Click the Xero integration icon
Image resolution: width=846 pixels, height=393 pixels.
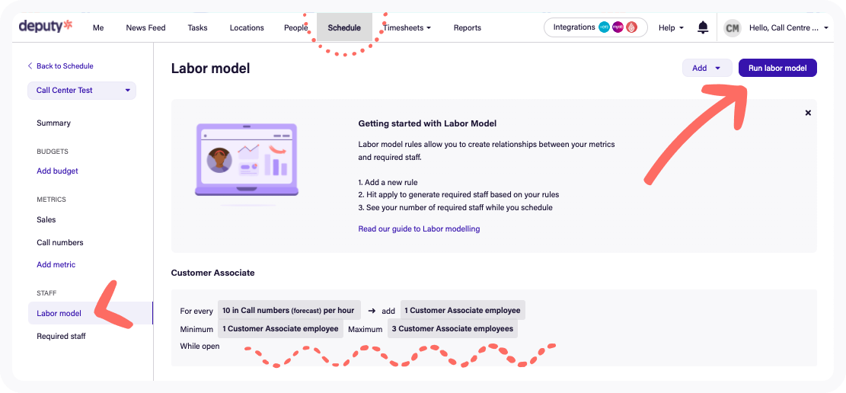coord(605,27)
